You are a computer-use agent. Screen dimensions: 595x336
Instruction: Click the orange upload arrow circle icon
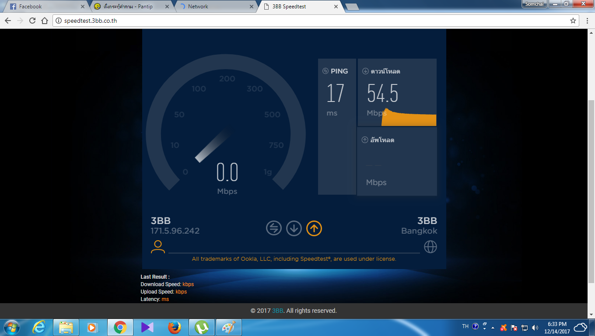[314, 228]
